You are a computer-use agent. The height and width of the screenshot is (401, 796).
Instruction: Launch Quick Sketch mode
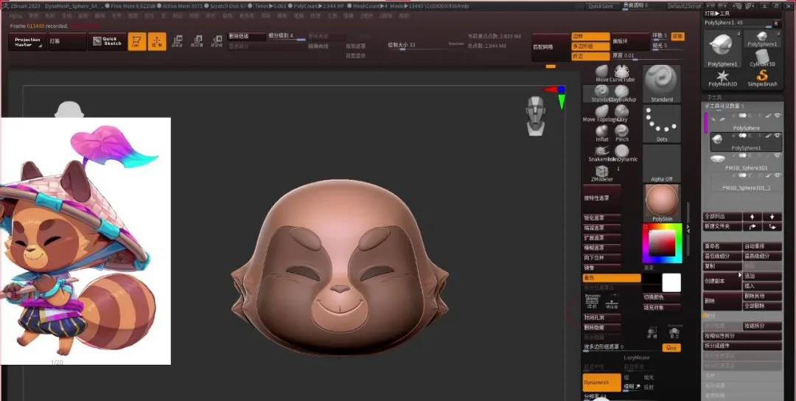tap(107, 41)
